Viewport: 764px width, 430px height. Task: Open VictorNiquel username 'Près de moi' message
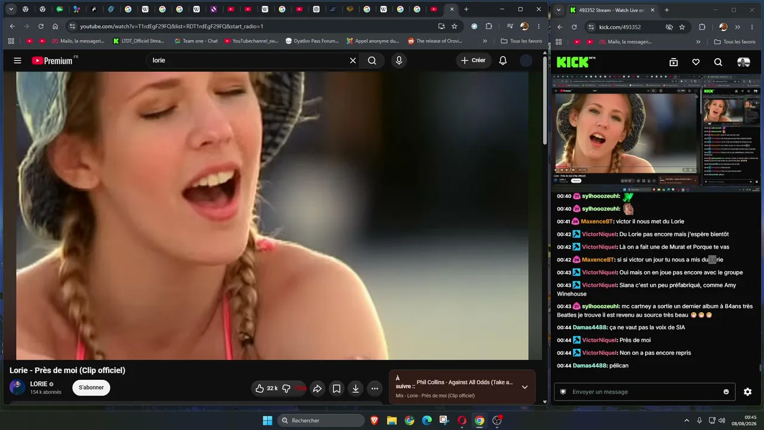point(599,340)
